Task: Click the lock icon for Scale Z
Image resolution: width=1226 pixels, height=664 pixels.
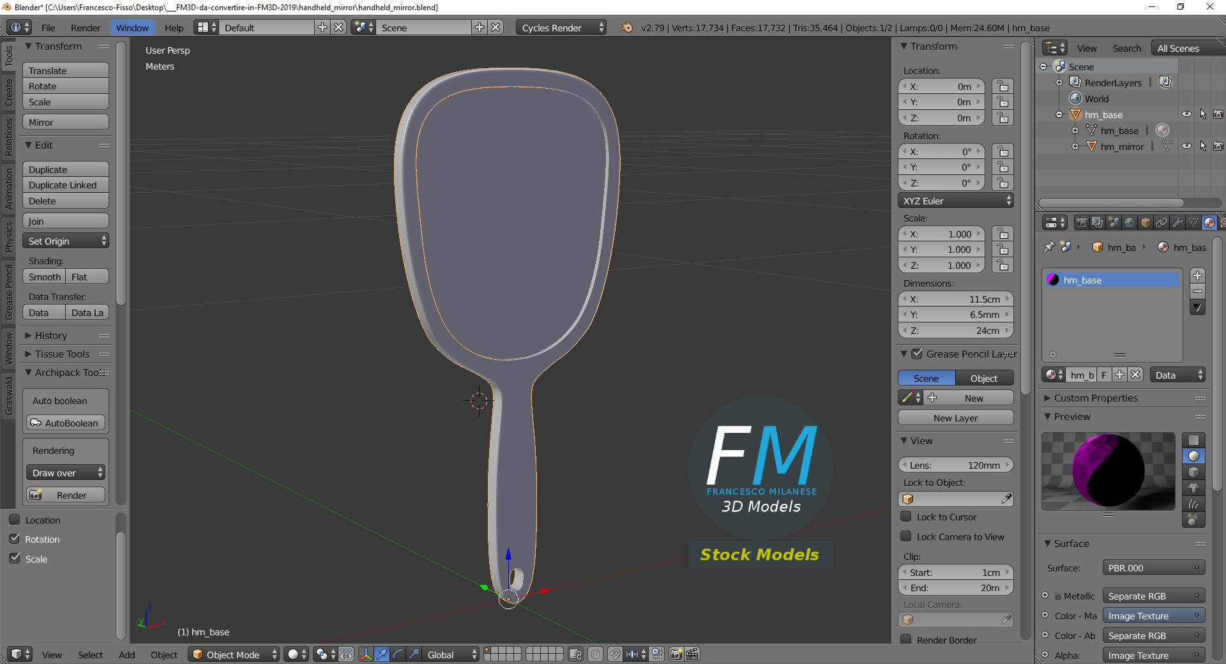Action: [x=1003, y=265]
